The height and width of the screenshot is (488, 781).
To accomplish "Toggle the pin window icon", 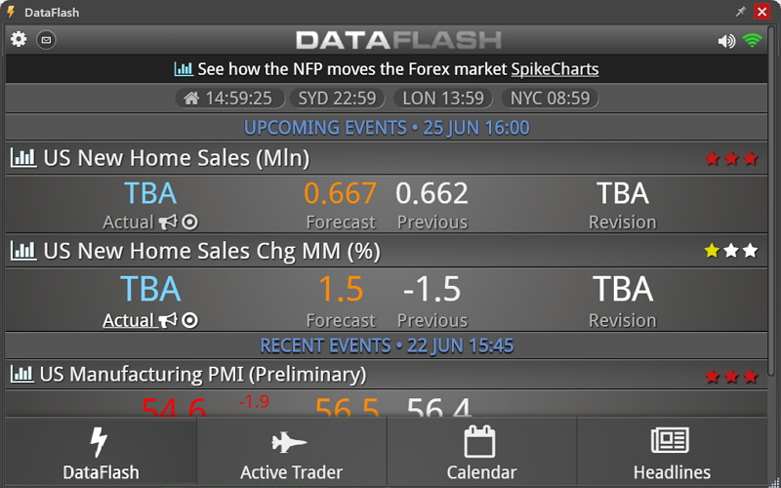I will 741,12.
